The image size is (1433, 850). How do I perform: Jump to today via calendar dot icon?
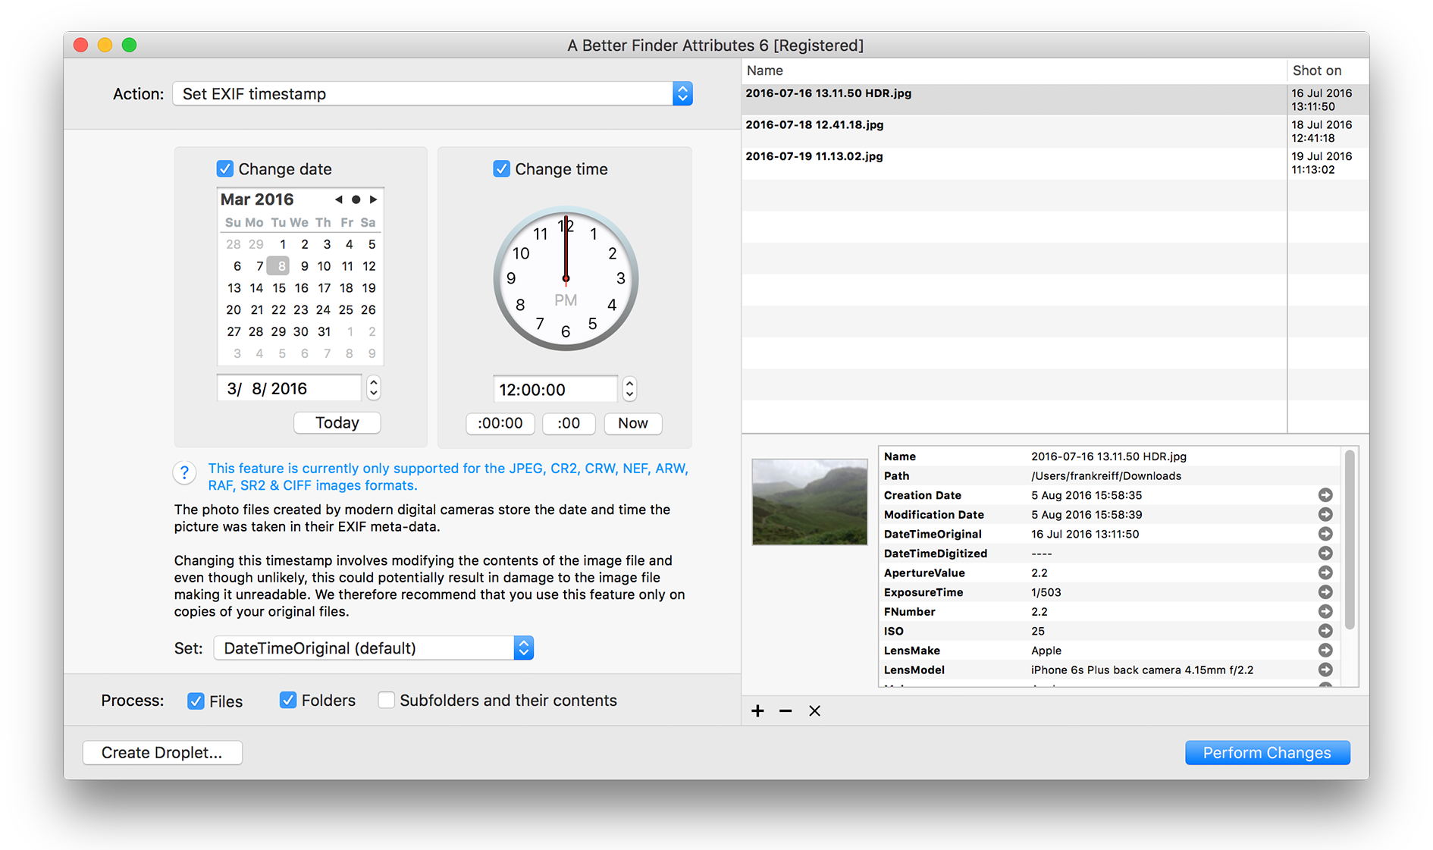356,199
